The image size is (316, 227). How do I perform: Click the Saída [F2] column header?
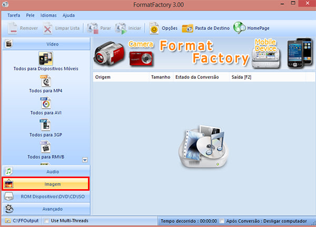pyautogui.click(x=268, y=77)
